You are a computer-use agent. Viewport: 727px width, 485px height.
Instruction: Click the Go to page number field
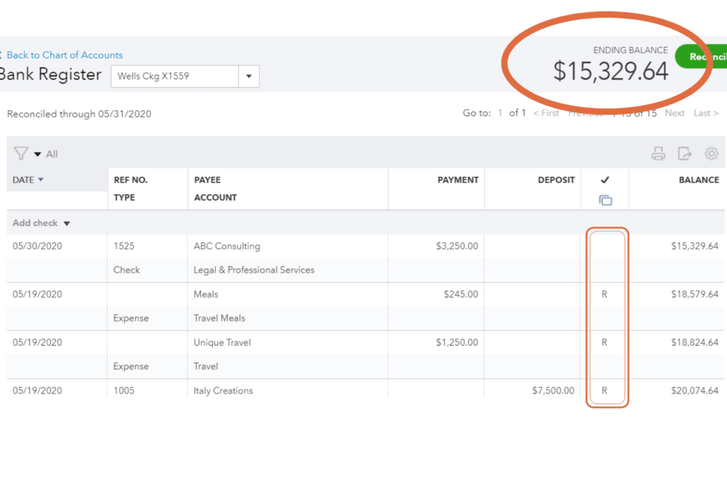click(x=500, y=113)
